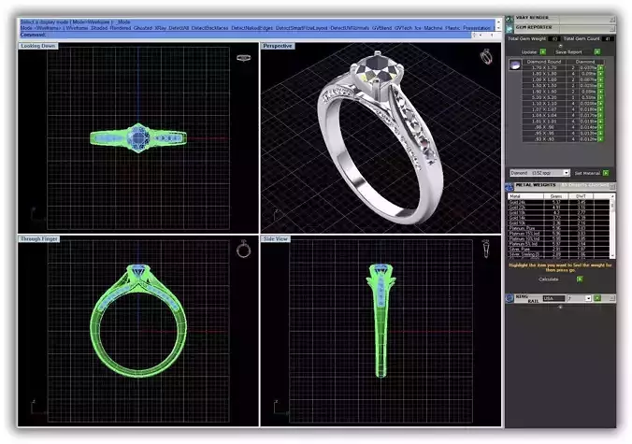
Task: Click the Ring Rail tool icon
Action: pos(510,298)
